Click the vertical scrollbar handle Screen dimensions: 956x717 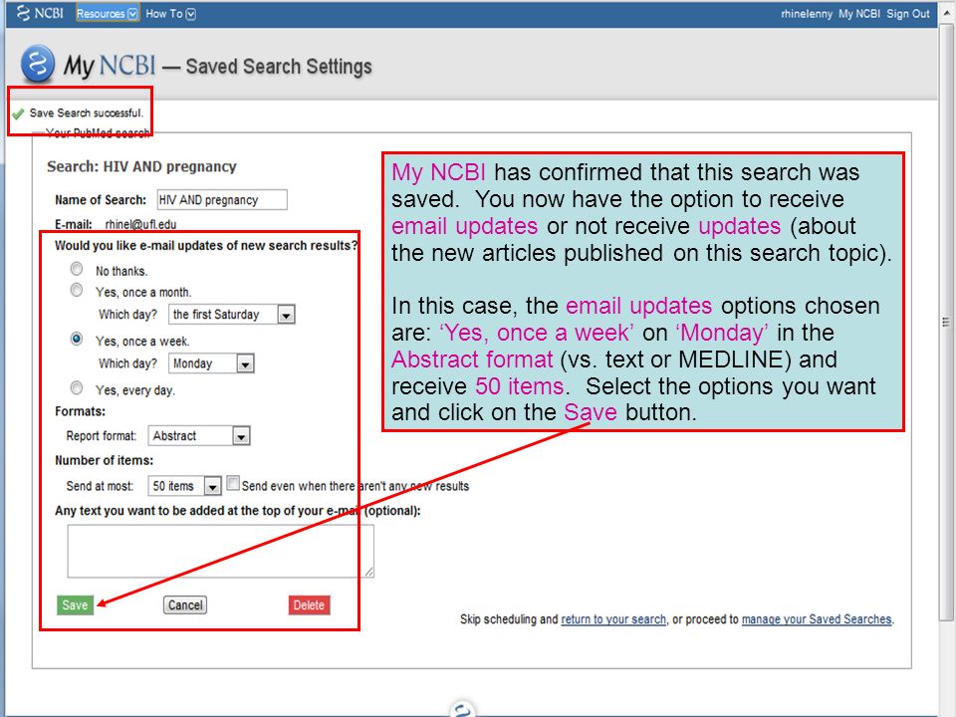tap(946, 322)
